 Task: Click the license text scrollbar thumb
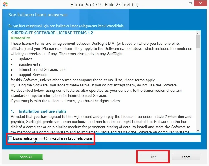(198, 42)
